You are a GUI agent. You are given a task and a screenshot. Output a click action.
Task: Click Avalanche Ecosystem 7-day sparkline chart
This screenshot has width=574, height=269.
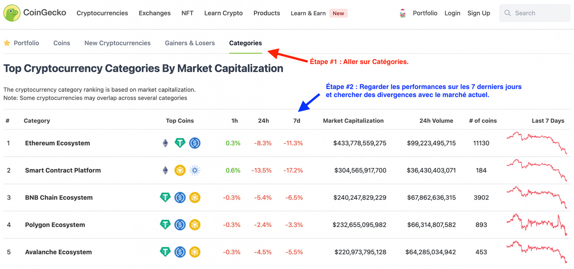[537, 252]
